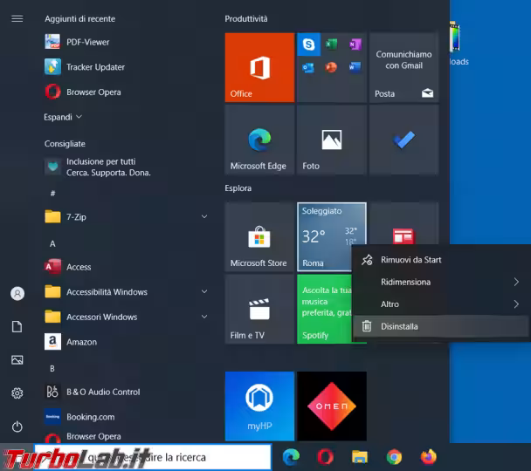Image resolution: width=531 pixels, height=471 pixels.
Task: Open the Spotify tile
Action: pos(324,309)
